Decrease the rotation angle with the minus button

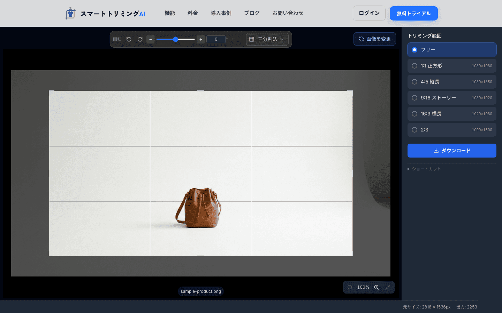(x=151, y=39)
